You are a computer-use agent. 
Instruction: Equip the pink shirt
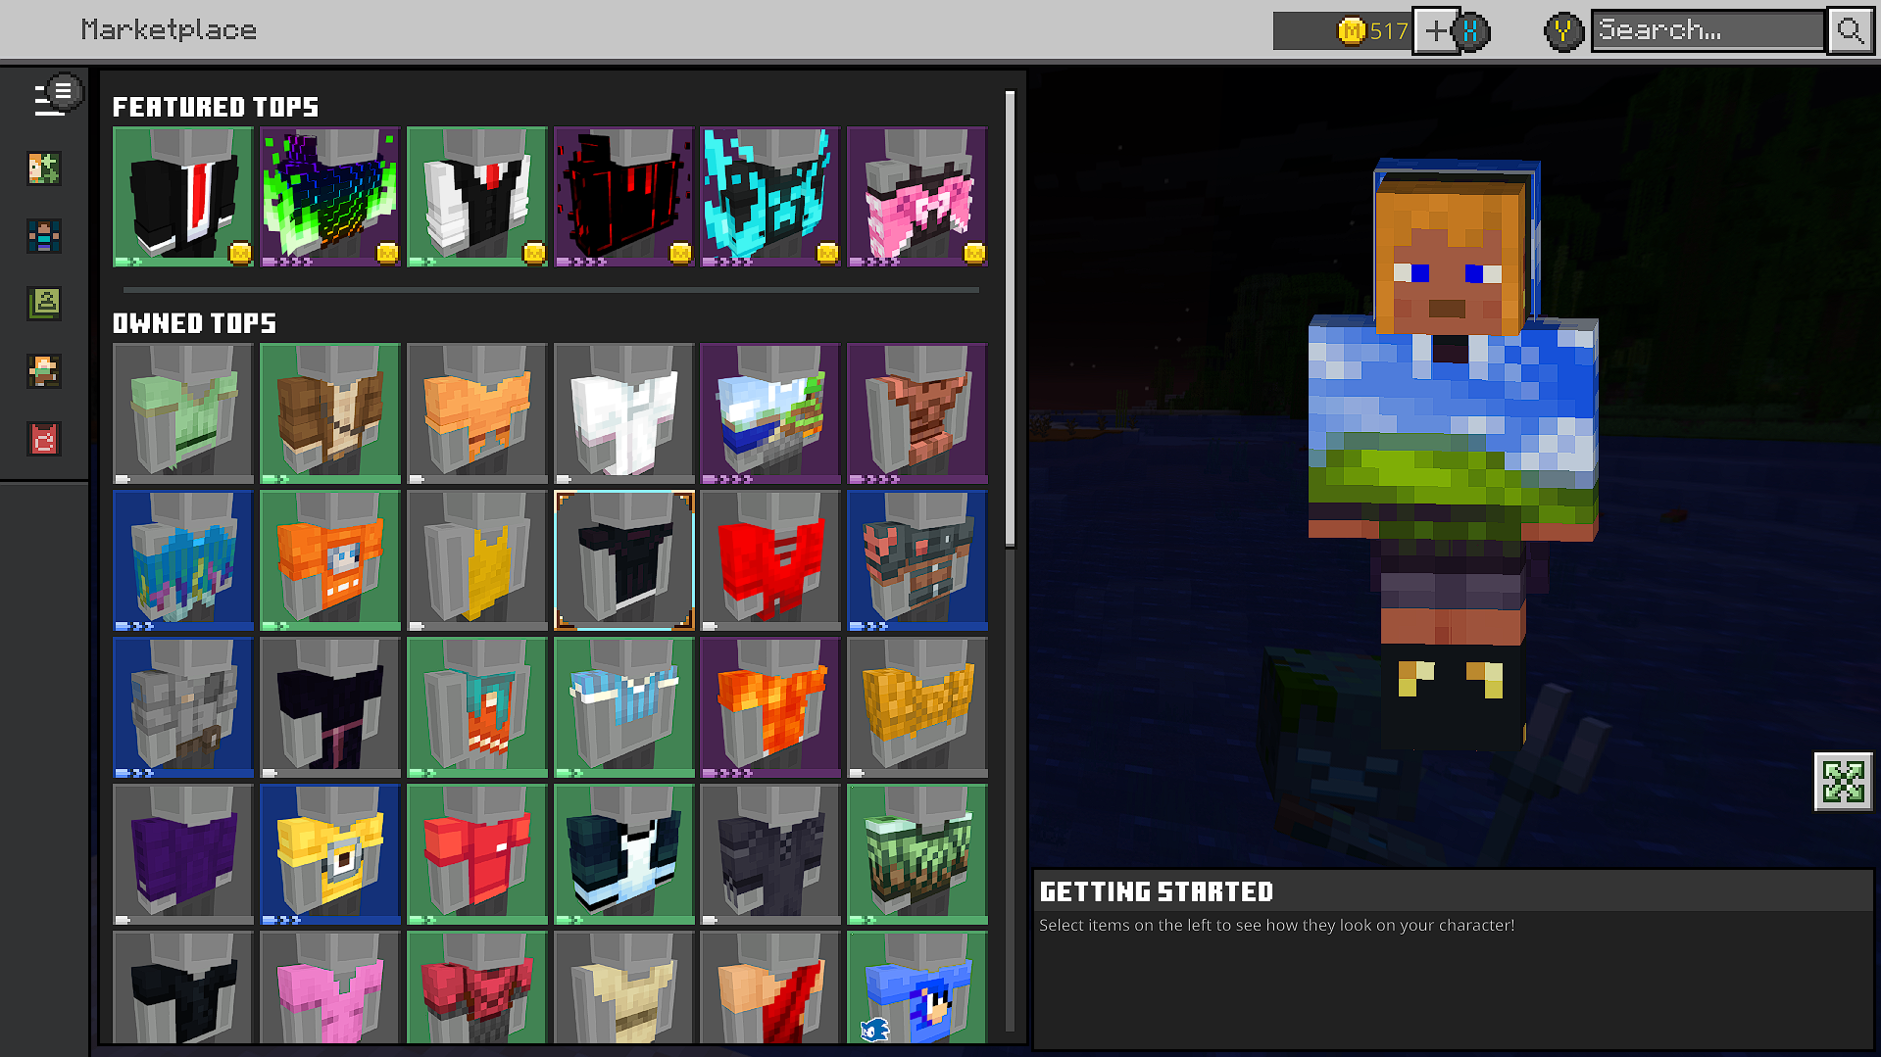[x=330, y=987]
